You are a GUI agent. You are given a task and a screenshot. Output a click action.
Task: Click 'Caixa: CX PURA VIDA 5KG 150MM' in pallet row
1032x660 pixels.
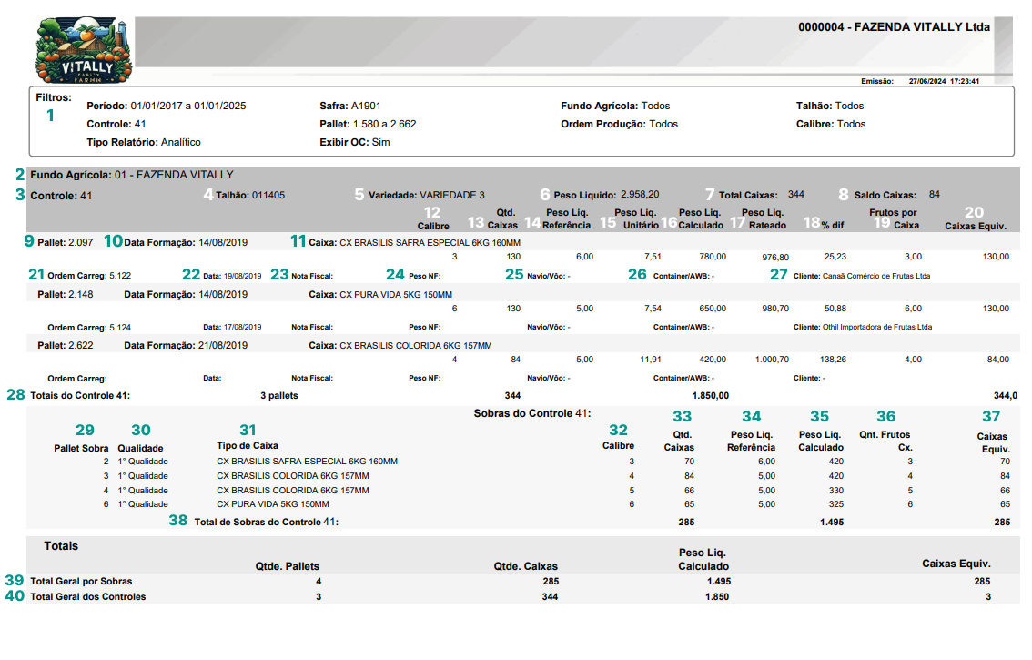(x=380, y=294)
